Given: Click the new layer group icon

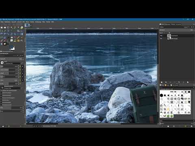Looking at the screenshot, I should (x=166, y=82).
